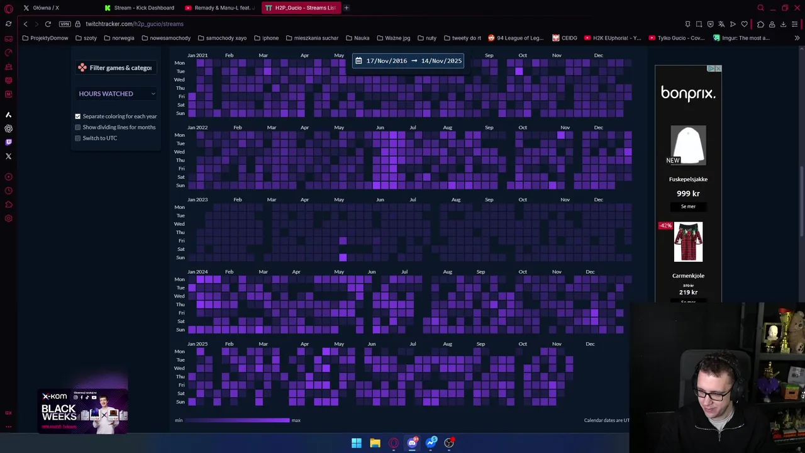Enable Show dividing lines for months
Image resolution: width=805 pixels, height=453 pixels.
tap(78, 127)
